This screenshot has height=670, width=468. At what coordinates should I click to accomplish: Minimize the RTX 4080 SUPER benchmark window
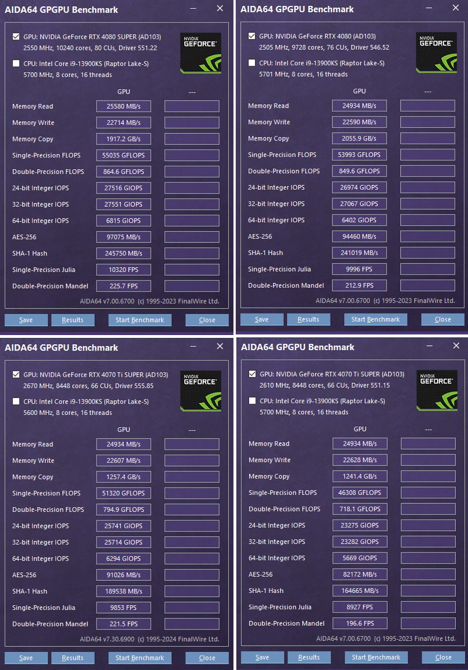coord(193,9)
